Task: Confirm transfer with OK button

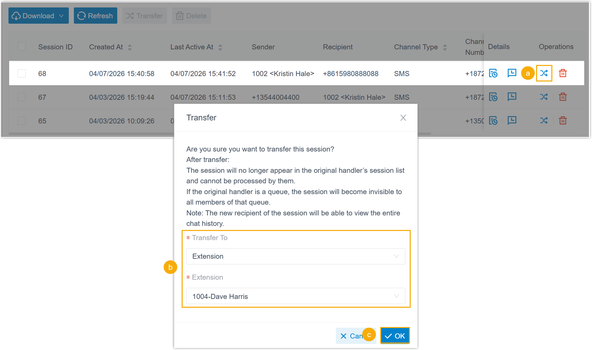Action: click(395, 336)
